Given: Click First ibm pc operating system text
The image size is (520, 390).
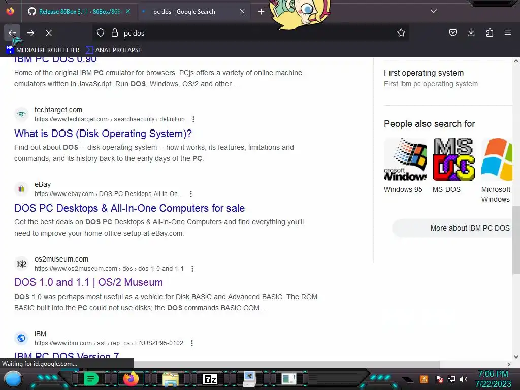Looking at the screenshot, I should 431,84.
